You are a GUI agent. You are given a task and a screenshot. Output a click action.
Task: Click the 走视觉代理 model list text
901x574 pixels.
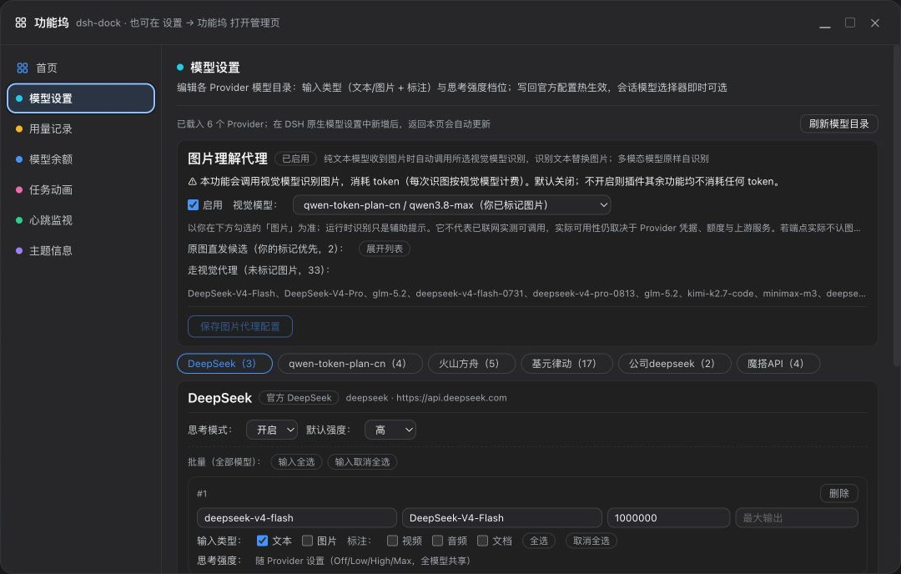526,294
